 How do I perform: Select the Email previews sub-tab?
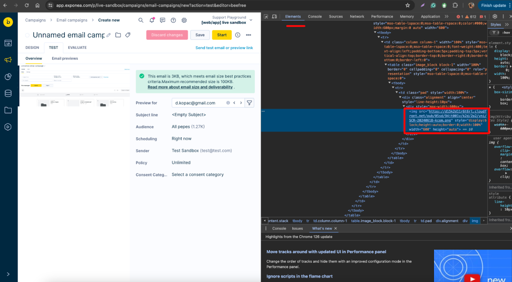65,58
